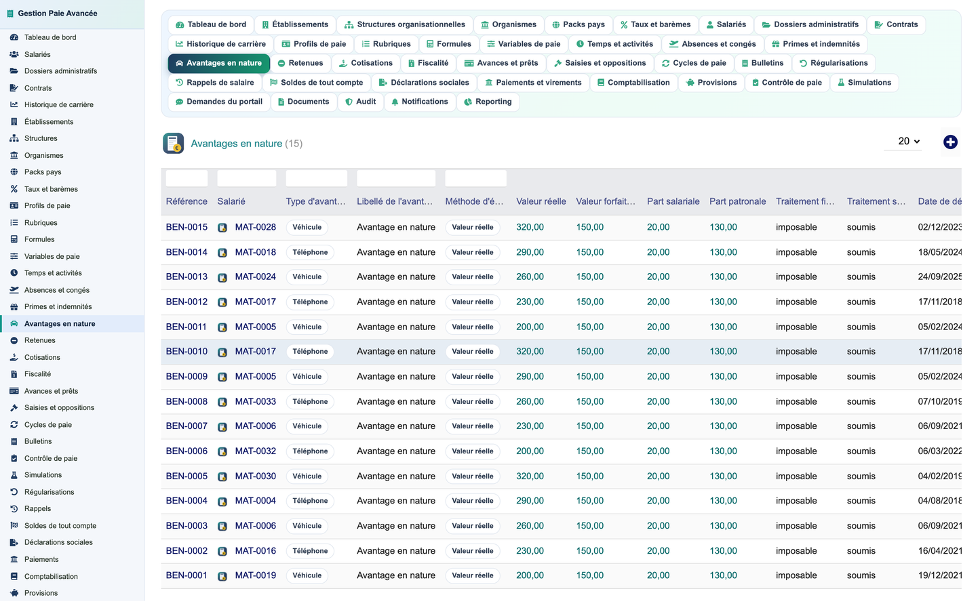980x612 pixels.
Task: Open reference link BEN-0010
Action: (187, 351)
